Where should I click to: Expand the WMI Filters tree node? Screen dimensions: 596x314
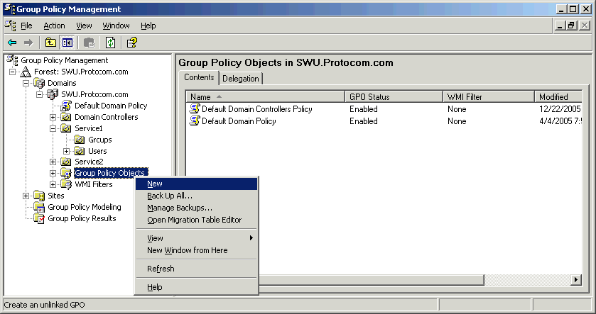click(53, 184)
